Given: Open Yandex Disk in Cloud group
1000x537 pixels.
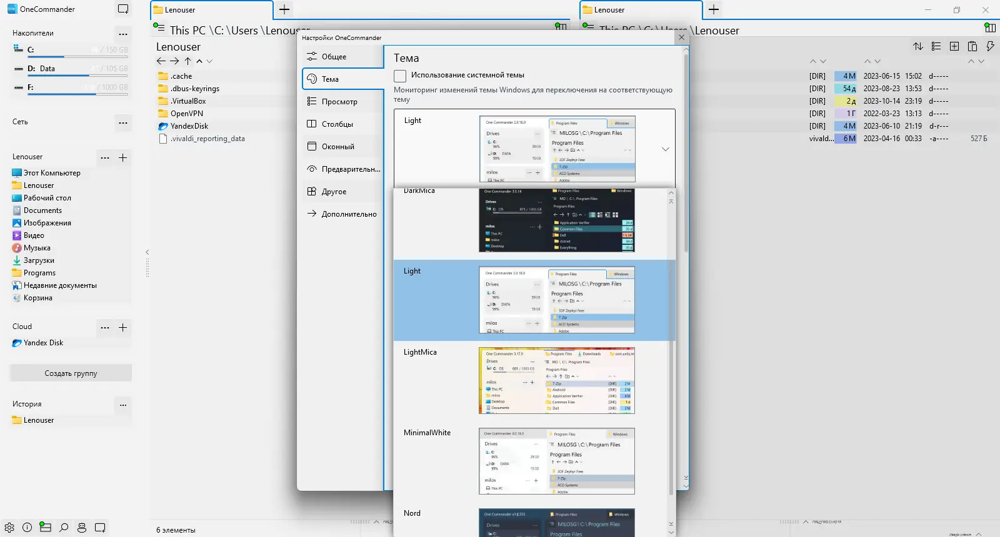Looking at the screenshot, I should point(37,343).
